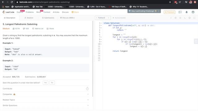
Task: Open the editor settings gear icon
Action: tap(190, 18)
